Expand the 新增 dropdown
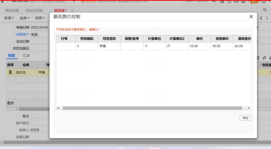Image resolution: width=271 pixels, height=149 pixels. [9, 18]
